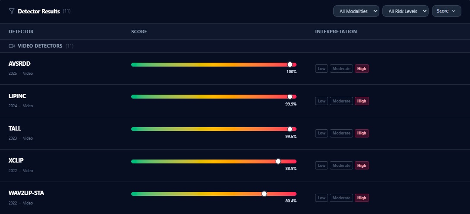Viewport: 470px width, 214px height.
Task: Click the Detector column header
Action: [21, 32]
